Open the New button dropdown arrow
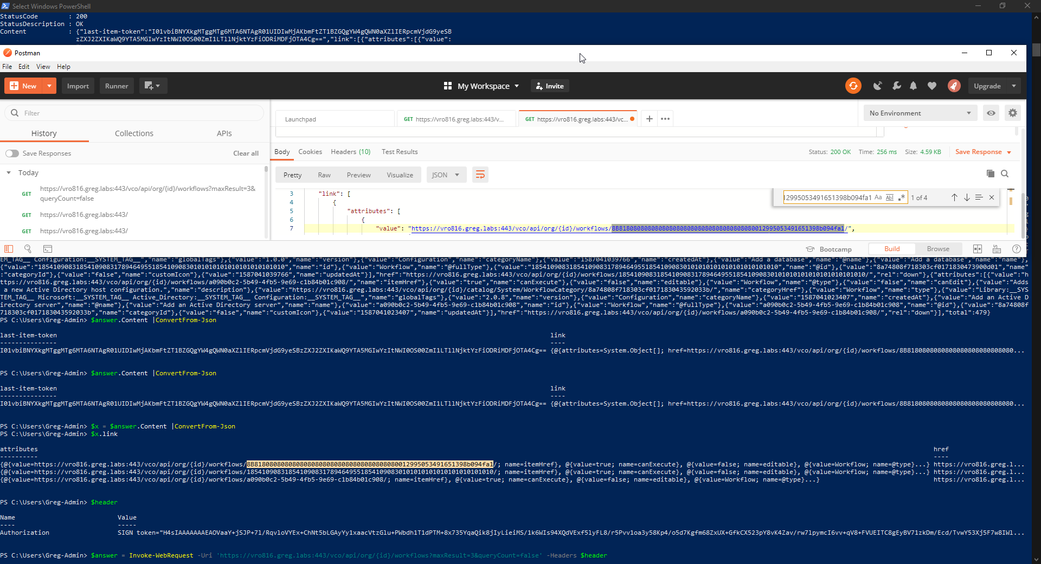The height and width of the screenshot is (564, 1041). tap(49, 86)
